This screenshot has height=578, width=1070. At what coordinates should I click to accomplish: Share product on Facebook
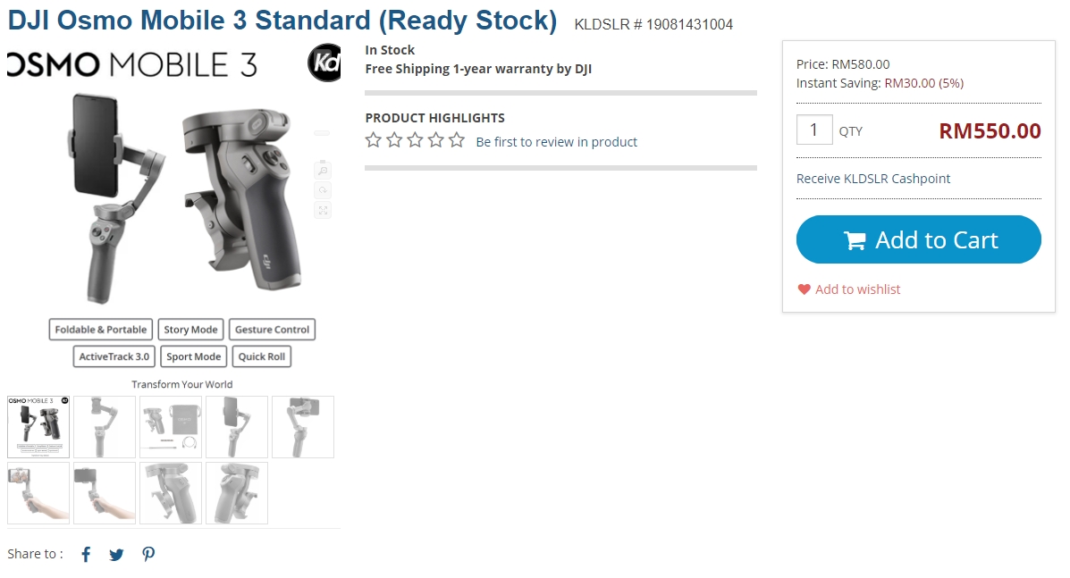pyautogui.click(x=86, y=555)
